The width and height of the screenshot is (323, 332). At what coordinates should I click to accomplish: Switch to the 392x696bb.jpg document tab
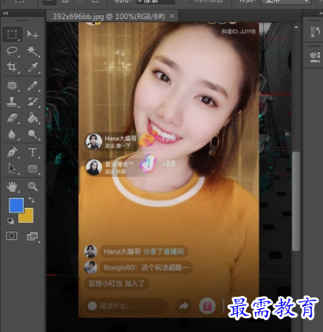pos(109,16)
